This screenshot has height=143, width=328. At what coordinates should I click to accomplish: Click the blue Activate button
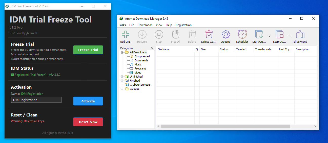click(88, 101)
